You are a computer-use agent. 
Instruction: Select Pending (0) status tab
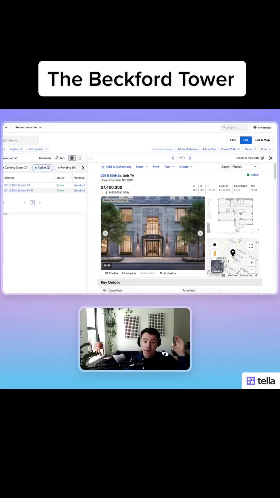point(67,168)
